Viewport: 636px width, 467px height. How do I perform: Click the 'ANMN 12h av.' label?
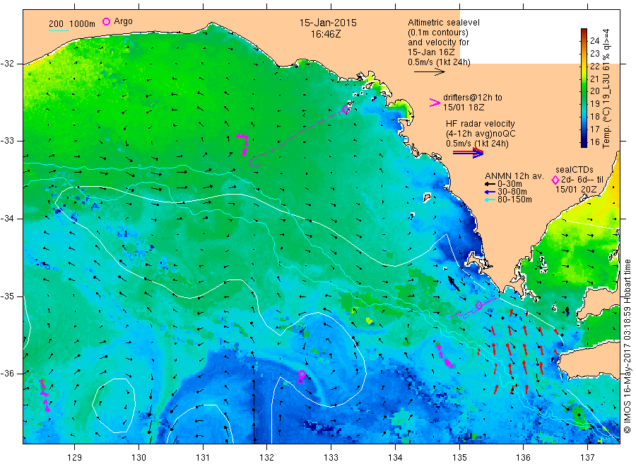pos(514,176)
